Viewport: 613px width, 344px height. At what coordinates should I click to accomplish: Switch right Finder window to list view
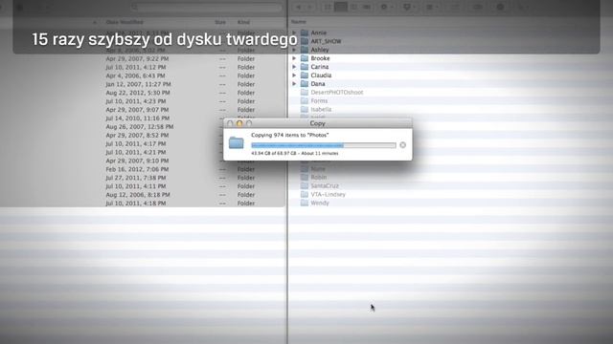(x=341, y=7)
